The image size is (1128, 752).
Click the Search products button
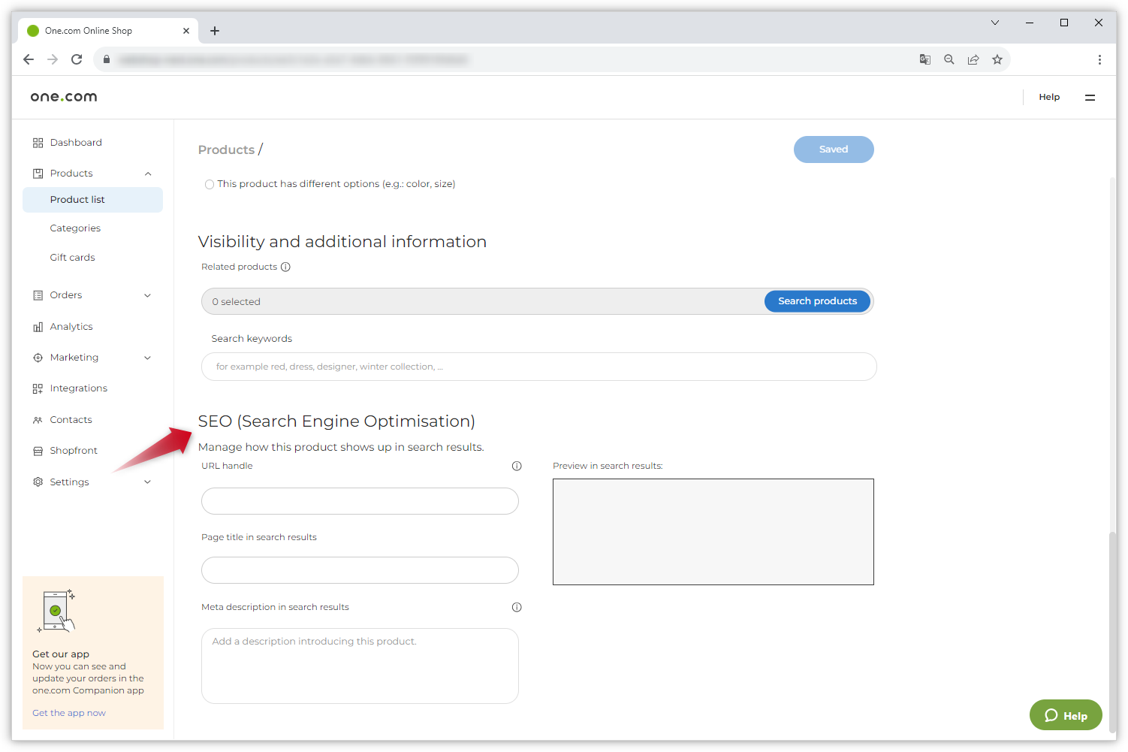[x=817, y=301]
